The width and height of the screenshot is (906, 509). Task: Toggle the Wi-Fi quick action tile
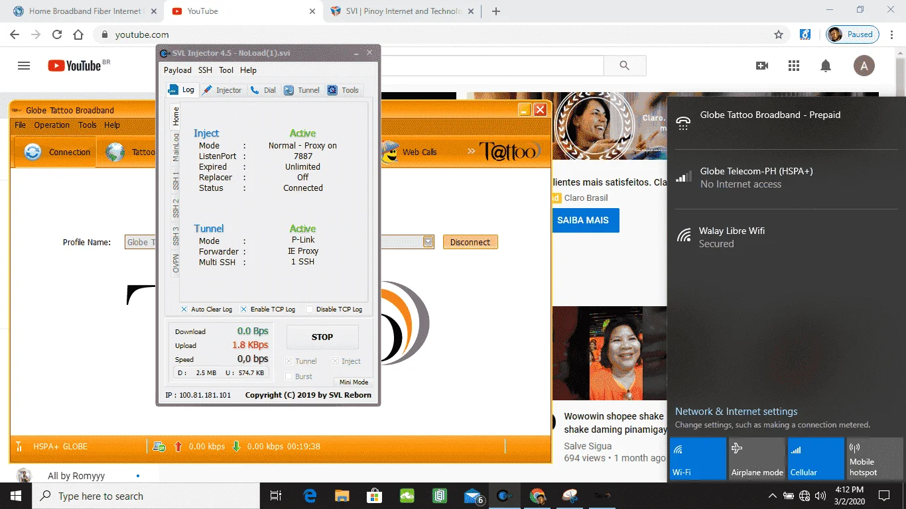point(698,458)
